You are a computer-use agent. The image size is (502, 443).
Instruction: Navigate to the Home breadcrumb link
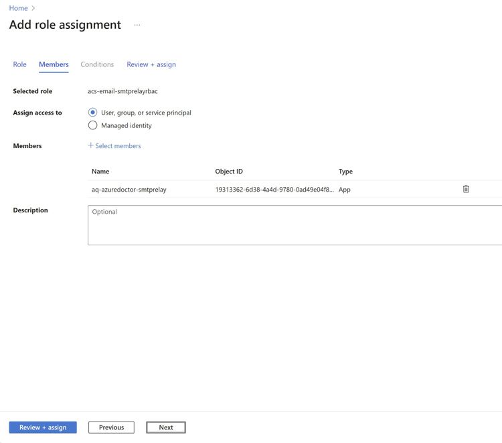pos(18,8)
